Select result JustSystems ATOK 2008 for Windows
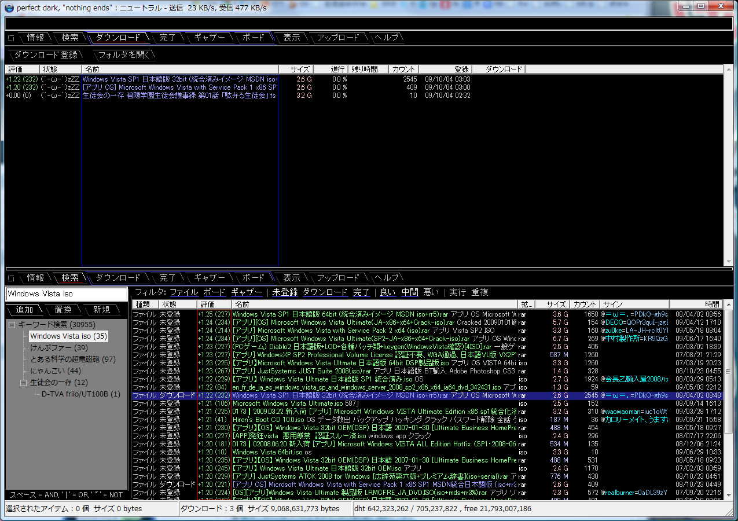This screenshot has height=521, width=738. click(x=427, y=476)
